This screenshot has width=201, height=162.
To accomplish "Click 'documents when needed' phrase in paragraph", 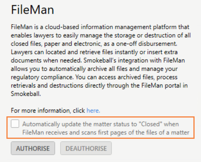I will click(47, 60).
